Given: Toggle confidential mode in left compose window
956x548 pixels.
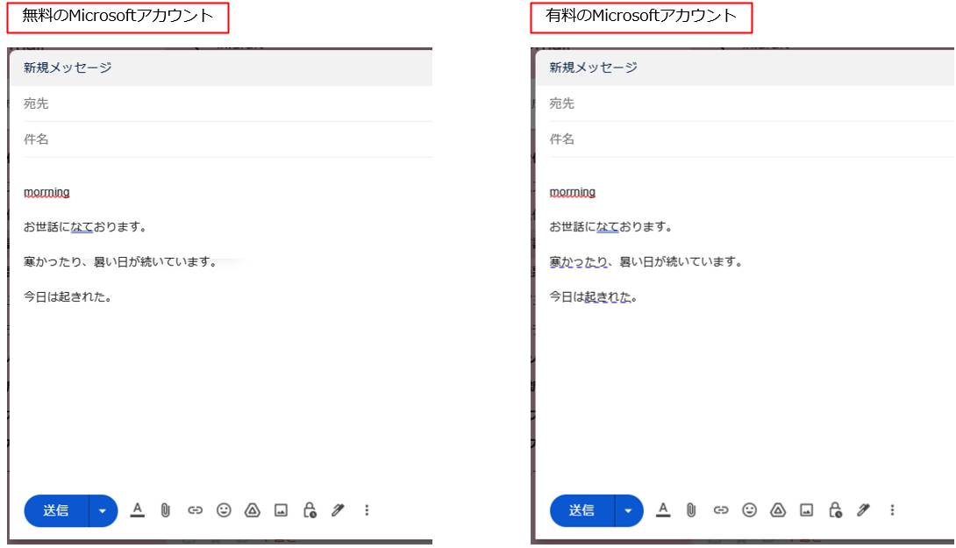Looking at the screenshot, I should [310, 510].
